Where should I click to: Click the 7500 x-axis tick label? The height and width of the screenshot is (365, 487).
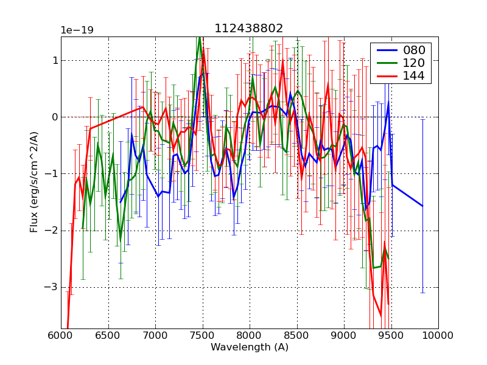[x=202, y=335]
